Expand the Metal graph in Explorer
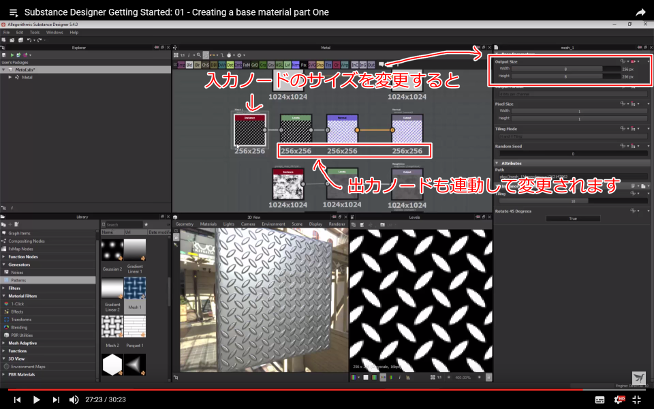The height and width of the screenshot is (409, 654). [x=10, y=77]
